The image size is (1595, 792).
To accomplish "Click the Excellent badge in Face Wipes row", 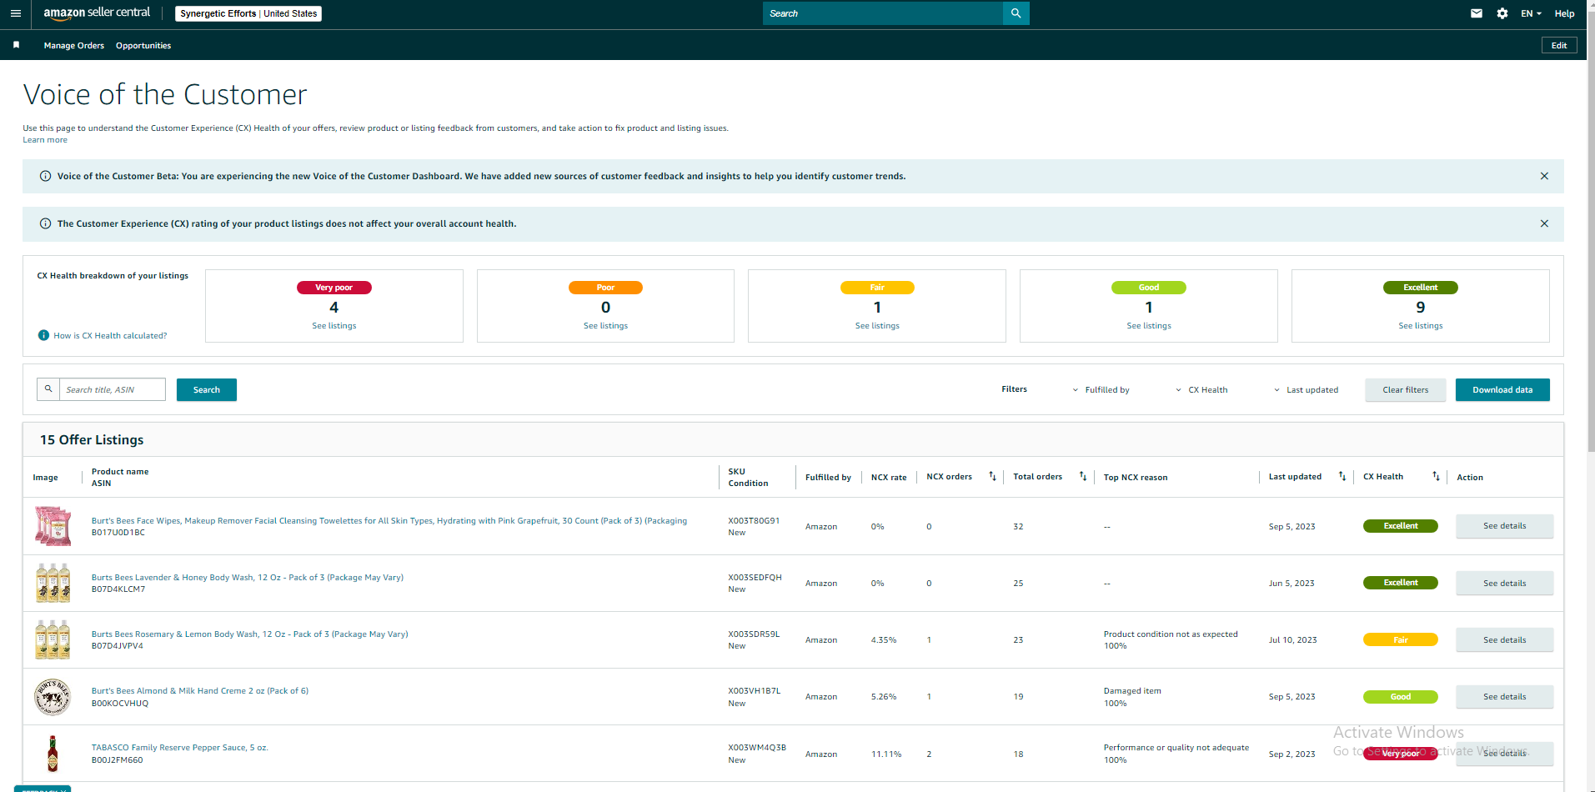I will click(x=1401, y=526).
